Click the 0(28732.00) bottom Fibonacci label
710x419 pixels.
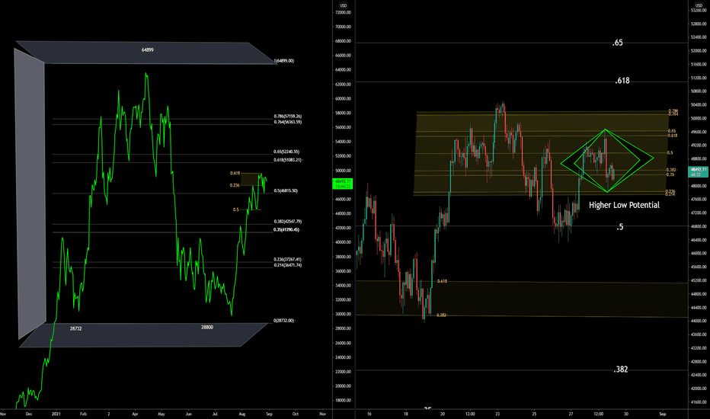pos(284,320)
